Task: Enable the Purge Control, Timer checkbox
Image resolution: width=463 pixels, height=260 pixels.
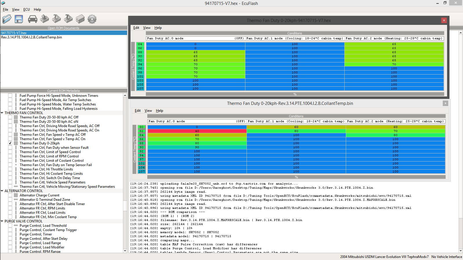Action: pos(10,234)
